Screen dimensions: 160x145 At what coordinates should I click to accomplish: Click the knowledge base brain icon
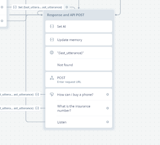click(52, 52)
